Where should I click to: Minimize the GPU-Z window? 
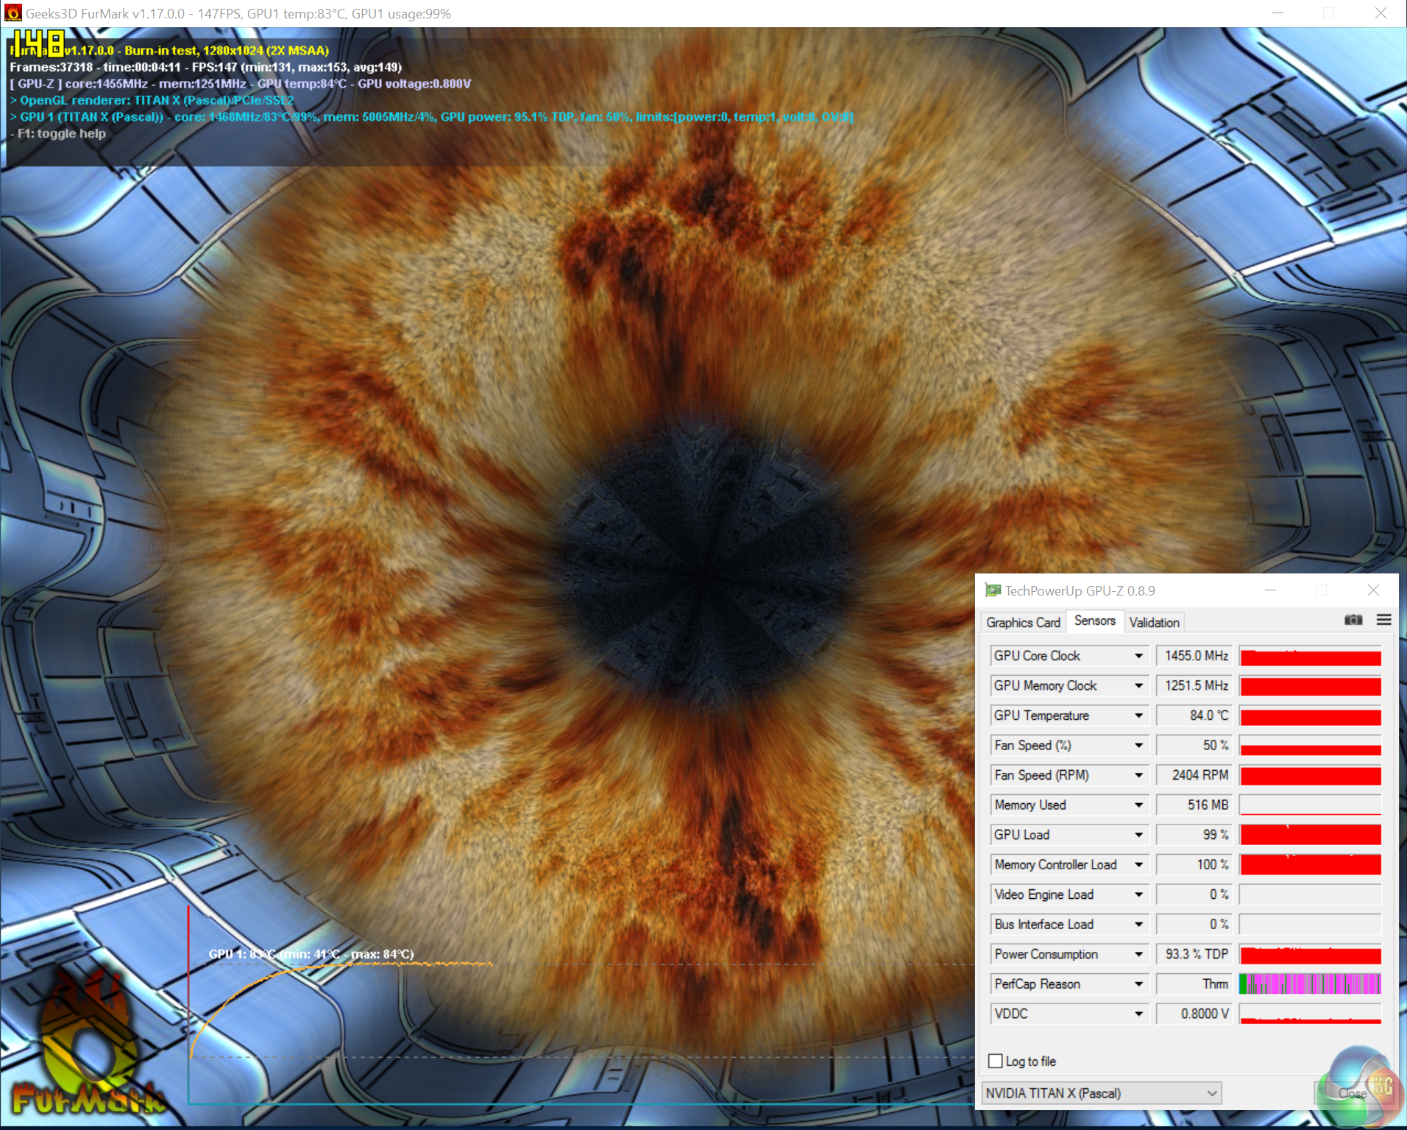pyautogui.click(x=1270, y=590)
